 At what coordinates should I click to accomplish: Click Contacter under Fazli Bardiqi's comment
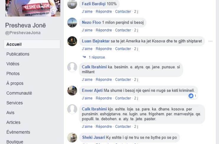(123, 12)
